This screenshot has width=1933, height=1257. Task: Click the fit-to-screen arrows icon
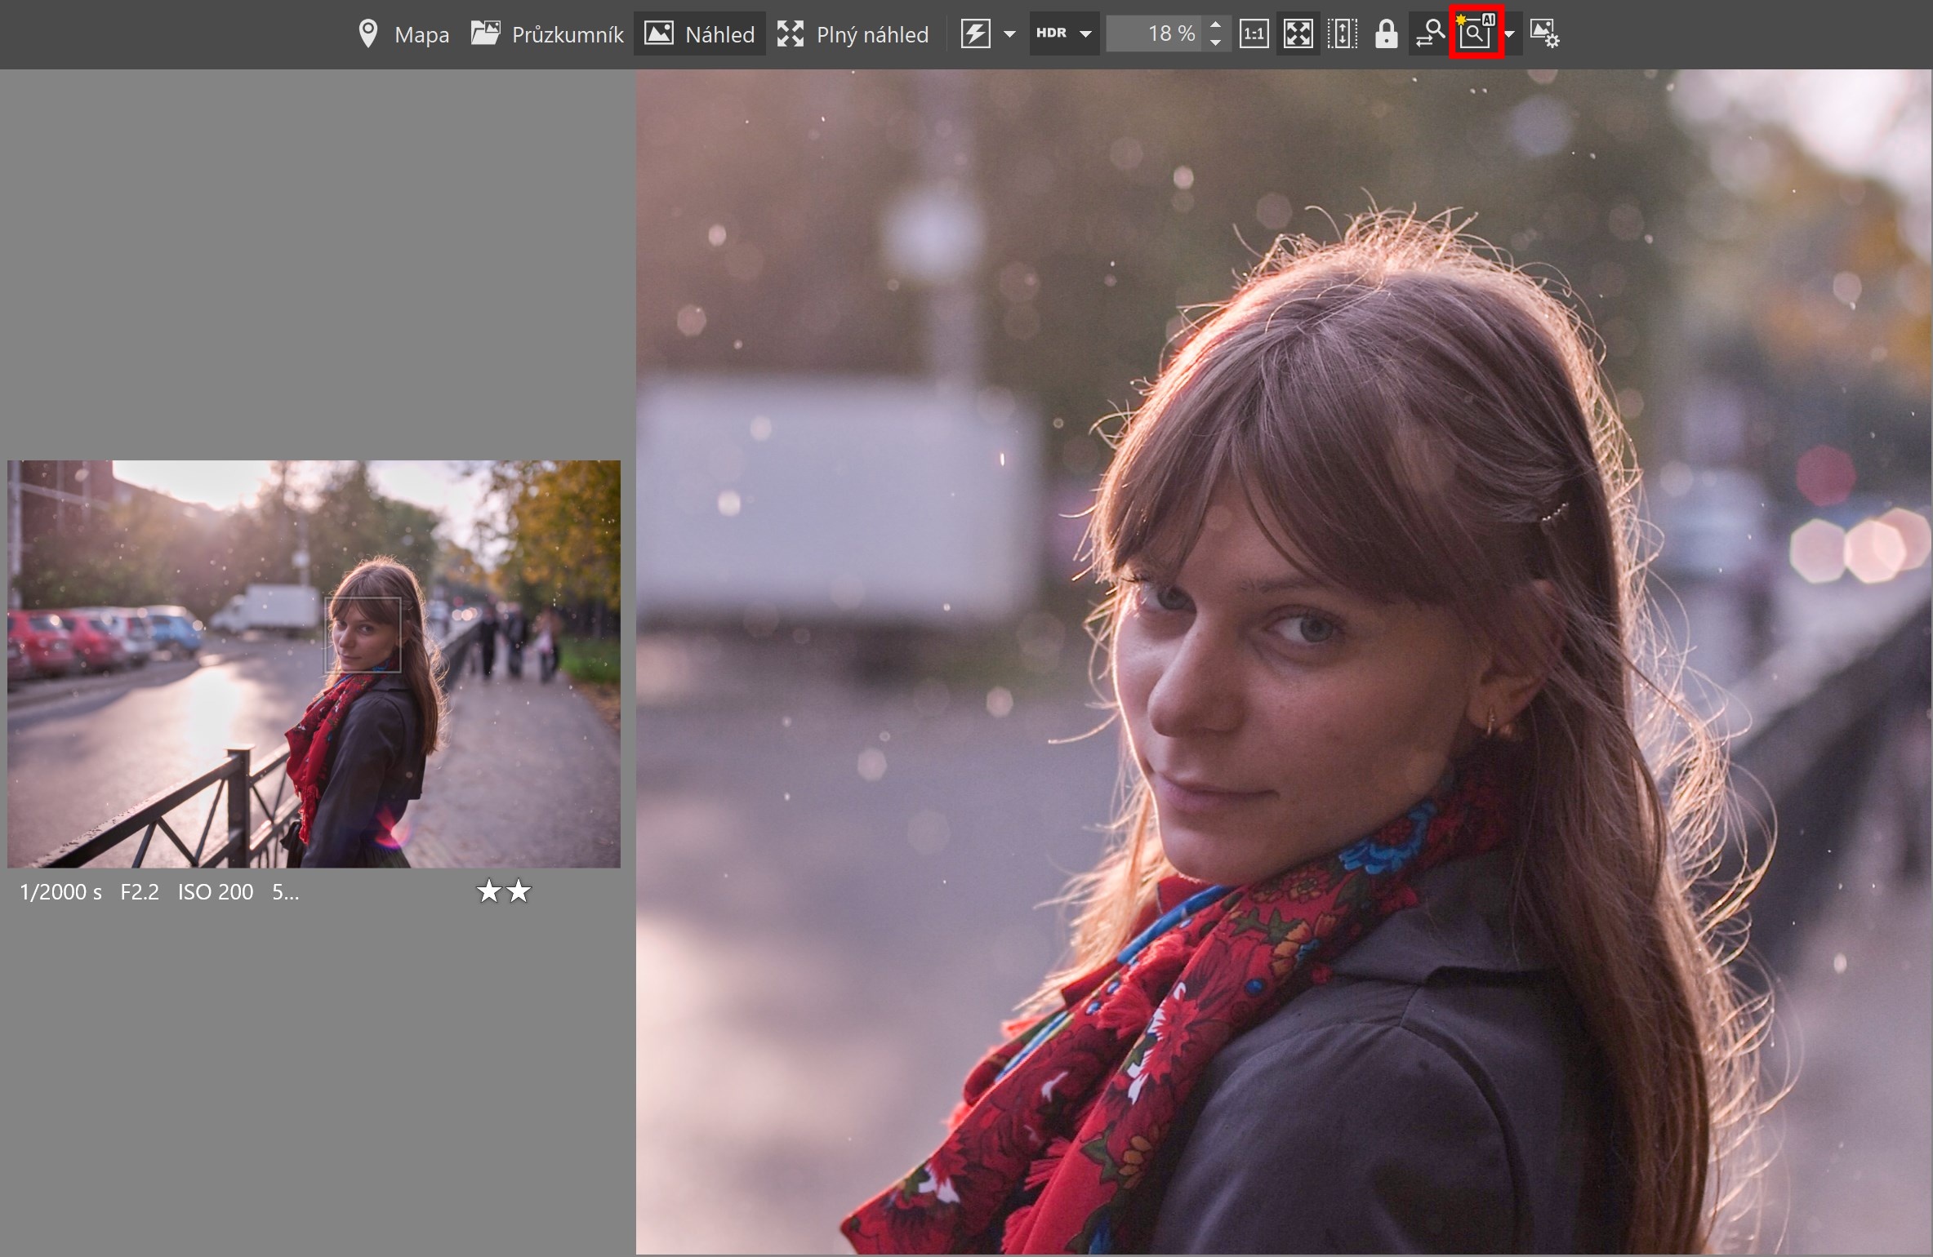coord(1298,33)
